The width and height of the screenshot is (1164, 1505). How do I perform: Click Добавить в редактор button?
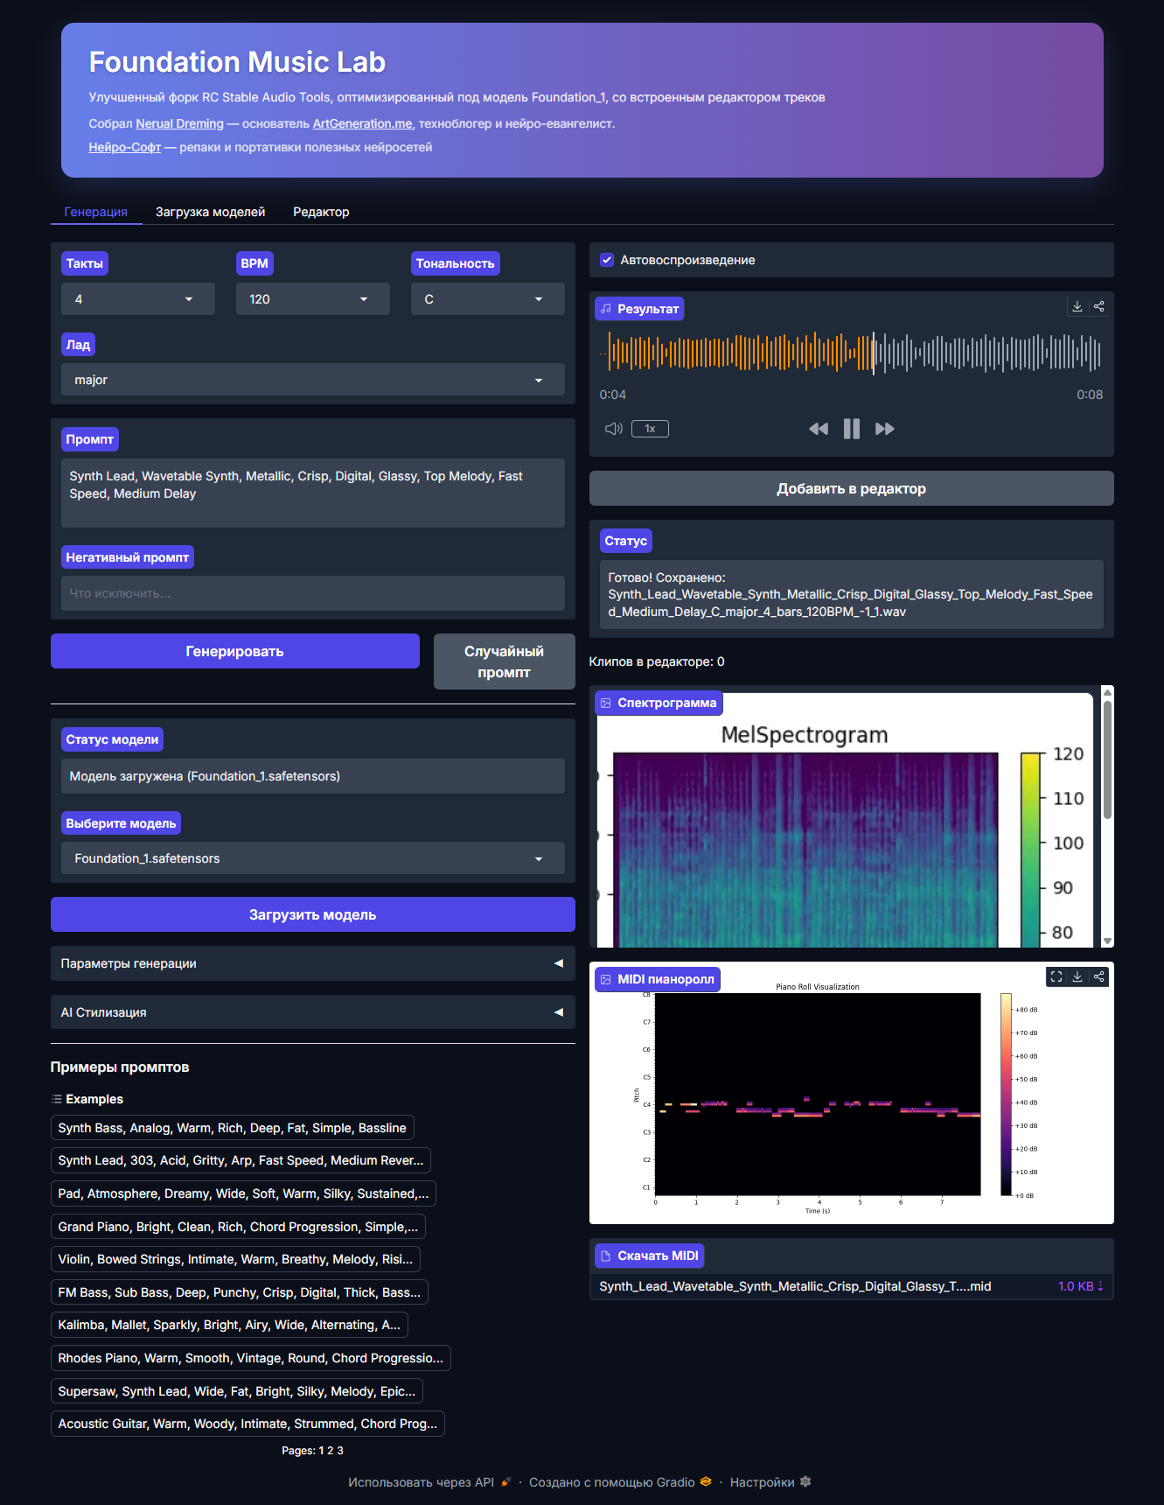click(852, 488)
